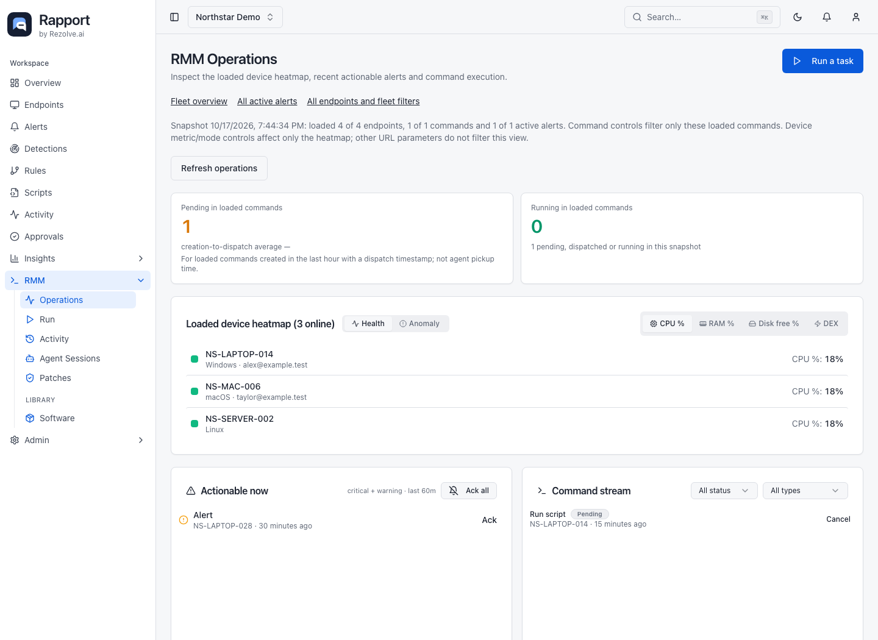The height and width of the screenshot is (640, 878).
Task: Expand the Insights section
Action: click(x=77, y=258)
